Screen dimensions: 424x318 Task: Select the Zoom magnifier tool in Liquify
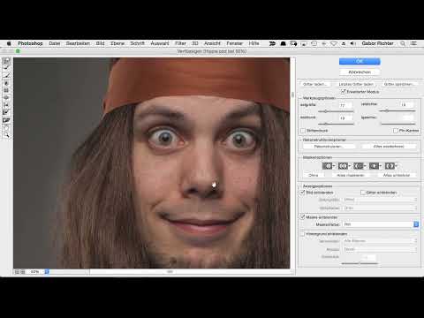point(6,135)
